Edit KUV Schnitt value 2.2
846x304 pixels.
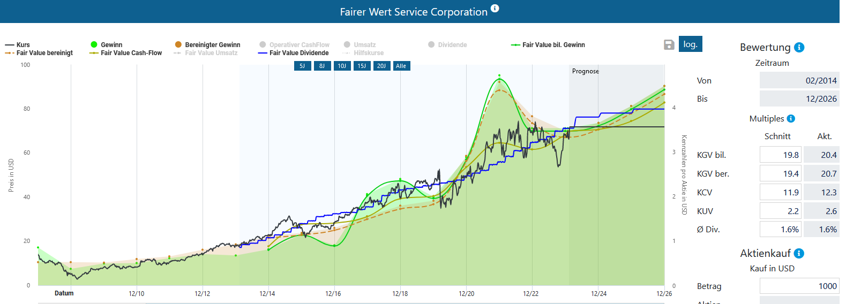(x=780, y=211)
